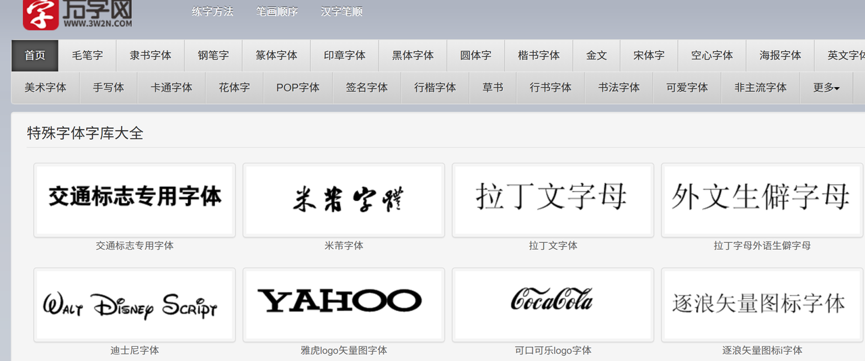
Task: Open the 雅虎logo矢量图字体 caption link
Action: pos(343,350)
